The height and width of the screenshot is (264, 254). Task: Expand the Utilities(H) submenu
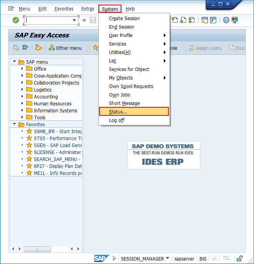(x=134, y=52)
